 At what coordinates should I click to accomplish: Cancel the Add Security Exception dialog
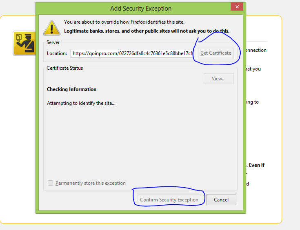(x=221, y=200)
